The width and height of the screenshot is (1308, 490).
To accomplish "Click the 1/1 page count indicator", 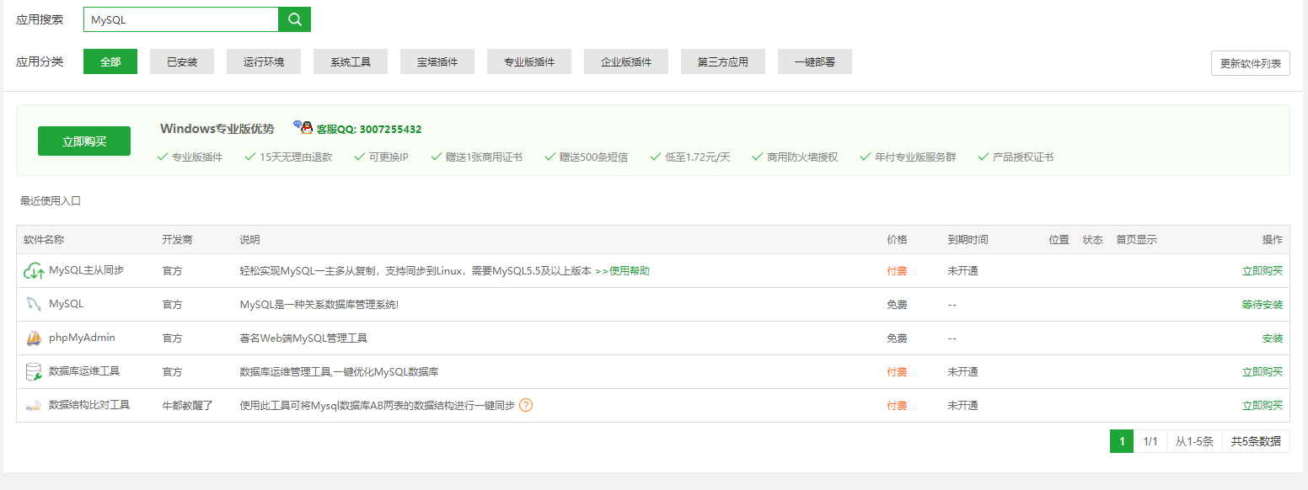I will tap(1150, 441).
